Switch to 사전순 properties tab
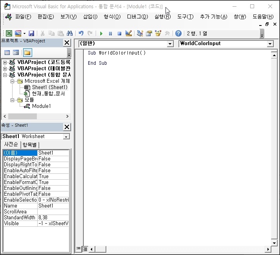Image resolution: width=280 pixels, height=255 pixels. click(x=11, y=144)
